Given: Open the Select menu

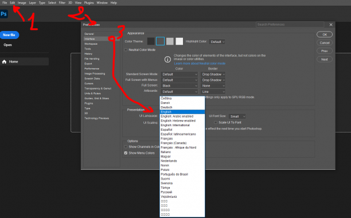Looking at the screenshot, I should 52,3.
